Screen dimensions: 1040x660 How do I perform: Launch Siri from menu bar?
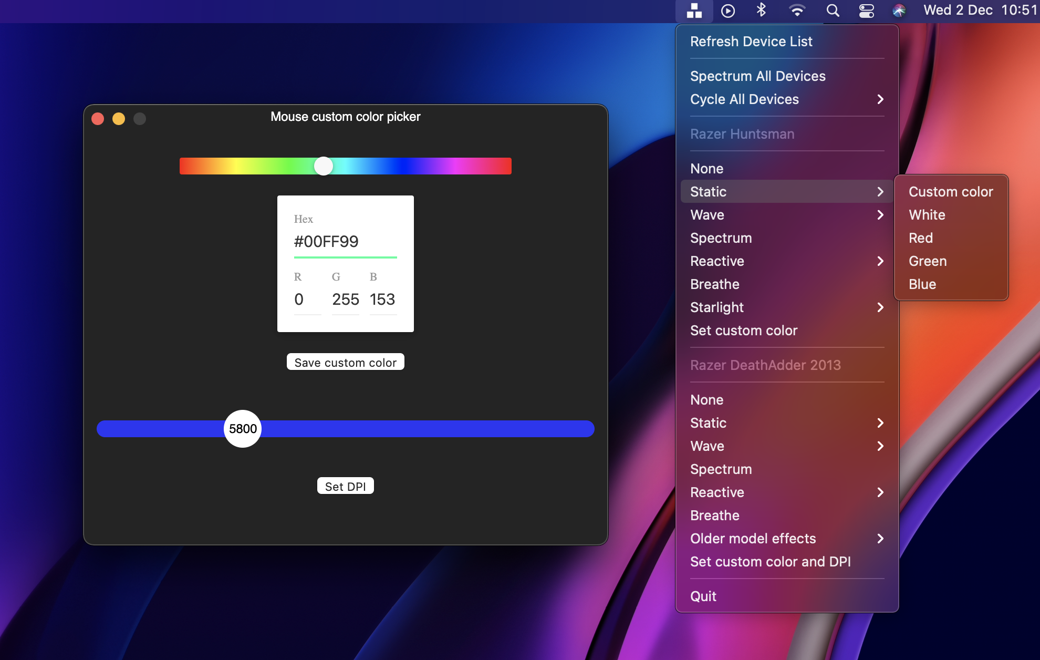[x=899, y=11]
